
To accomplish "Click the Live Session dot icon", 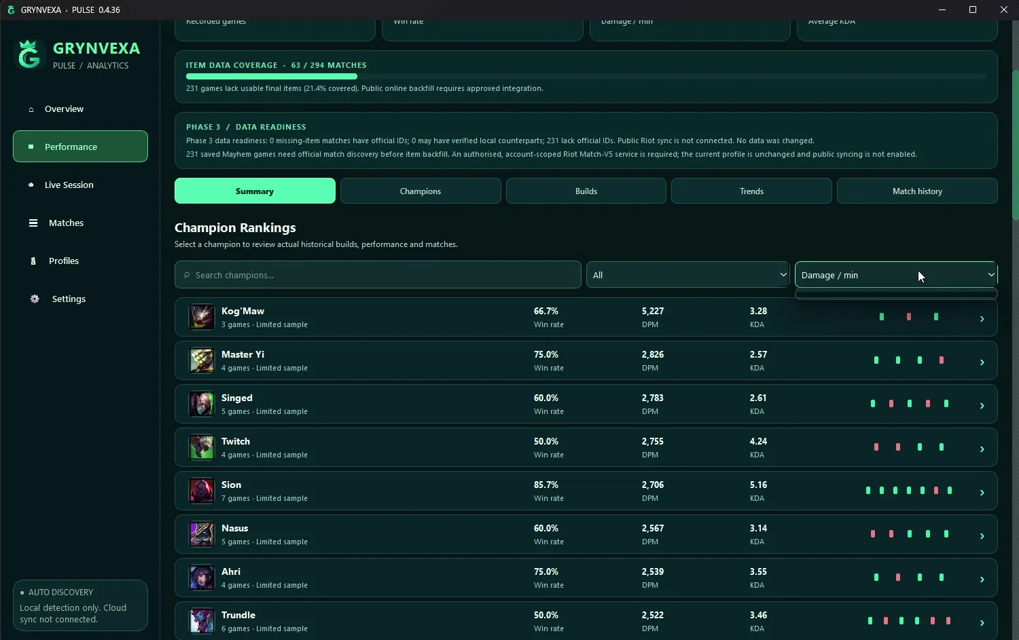I will (x=31, y=185).
